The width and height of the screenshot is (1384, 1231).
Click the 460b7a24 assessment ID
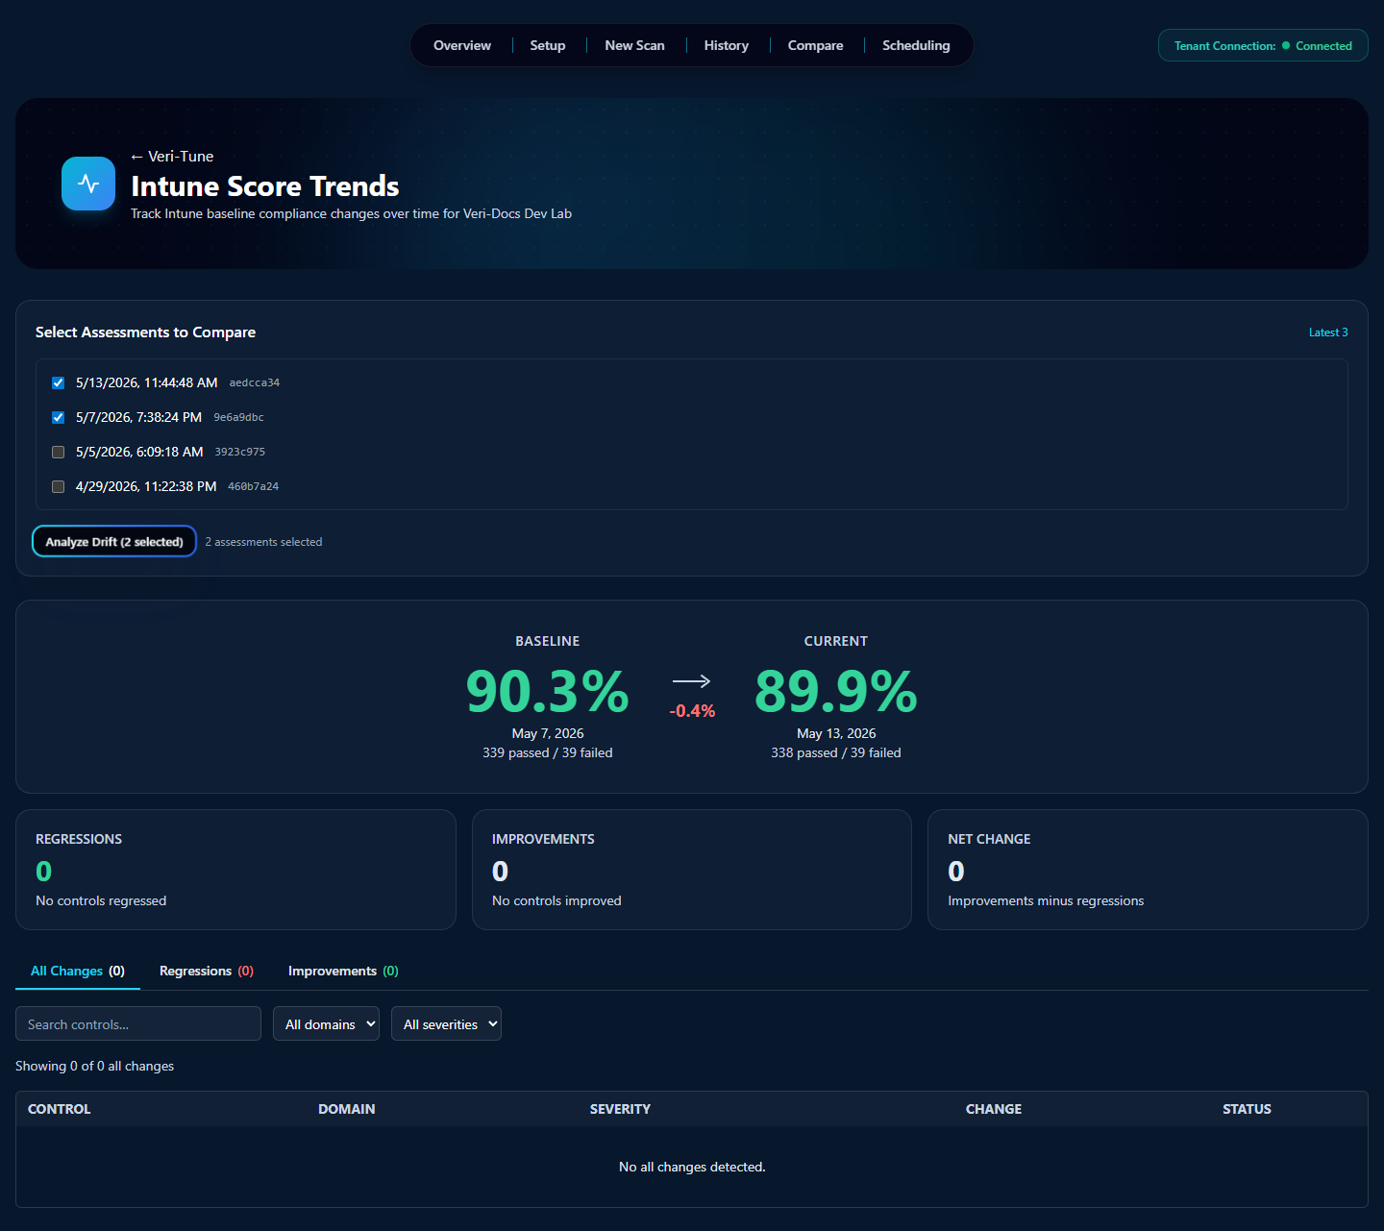(x=254, y=486)
